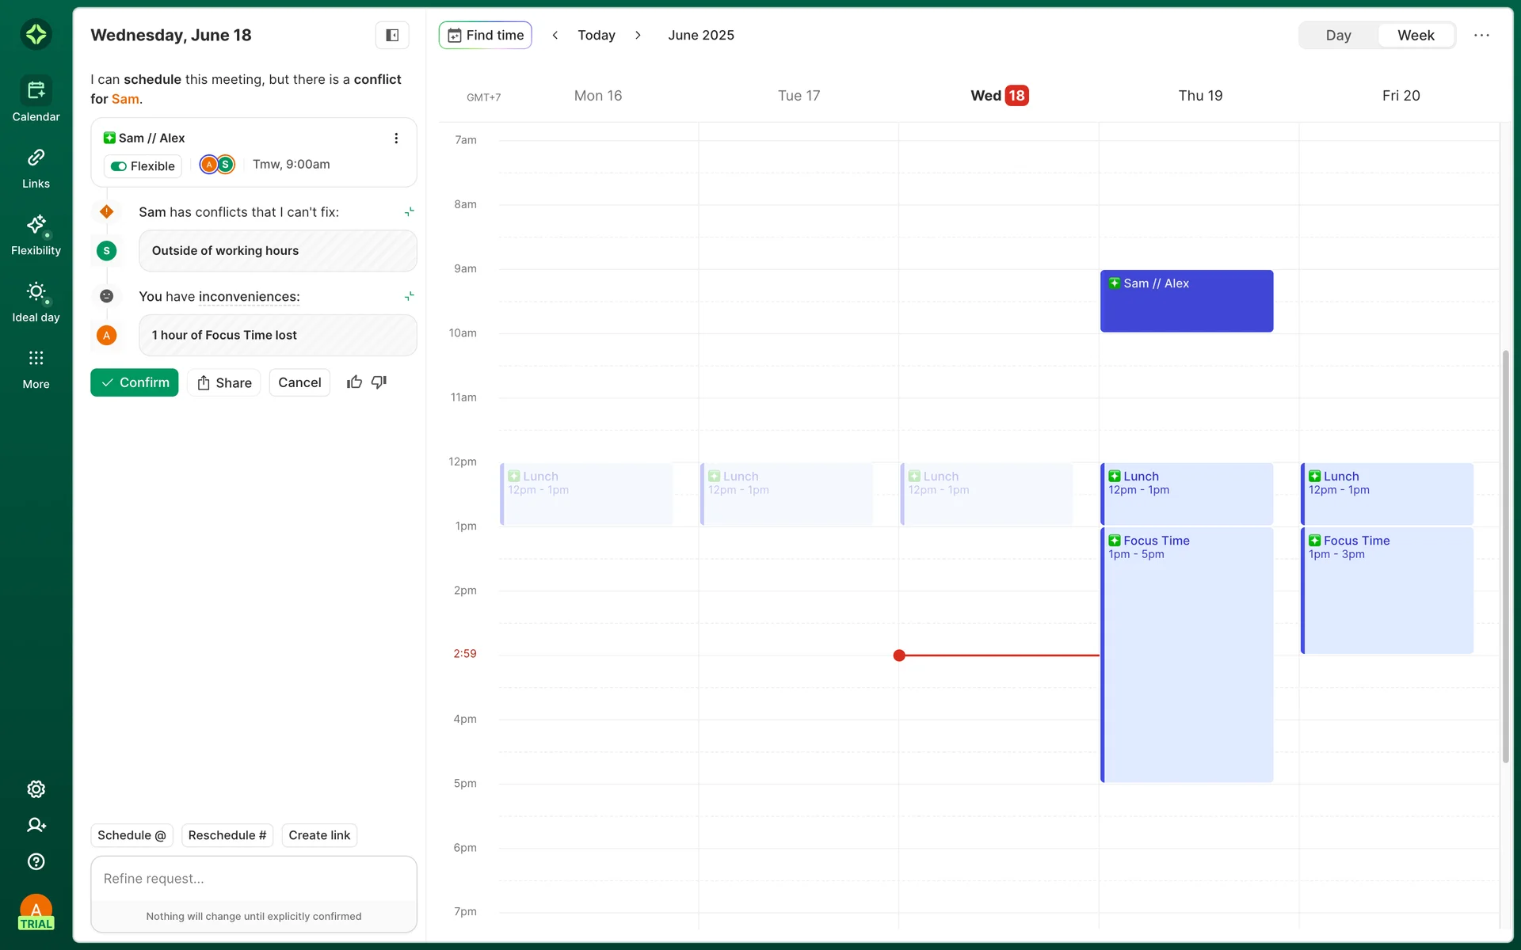Screen dimensions: 1521x950
Task: Click the green Confirm button
Action: click(x=135, y=382)
